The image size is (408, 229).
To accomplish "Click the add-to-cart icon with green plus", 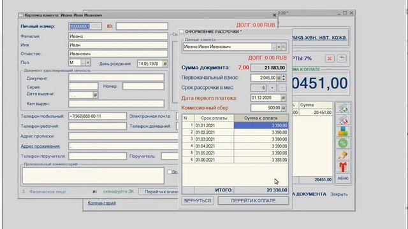I will click(x=343, y=108).
